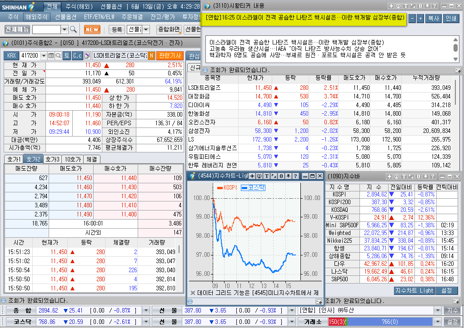Viewport: 464px width, 328px height.
Task: Click the stock code input showing 417200
Action: (30, 55)
